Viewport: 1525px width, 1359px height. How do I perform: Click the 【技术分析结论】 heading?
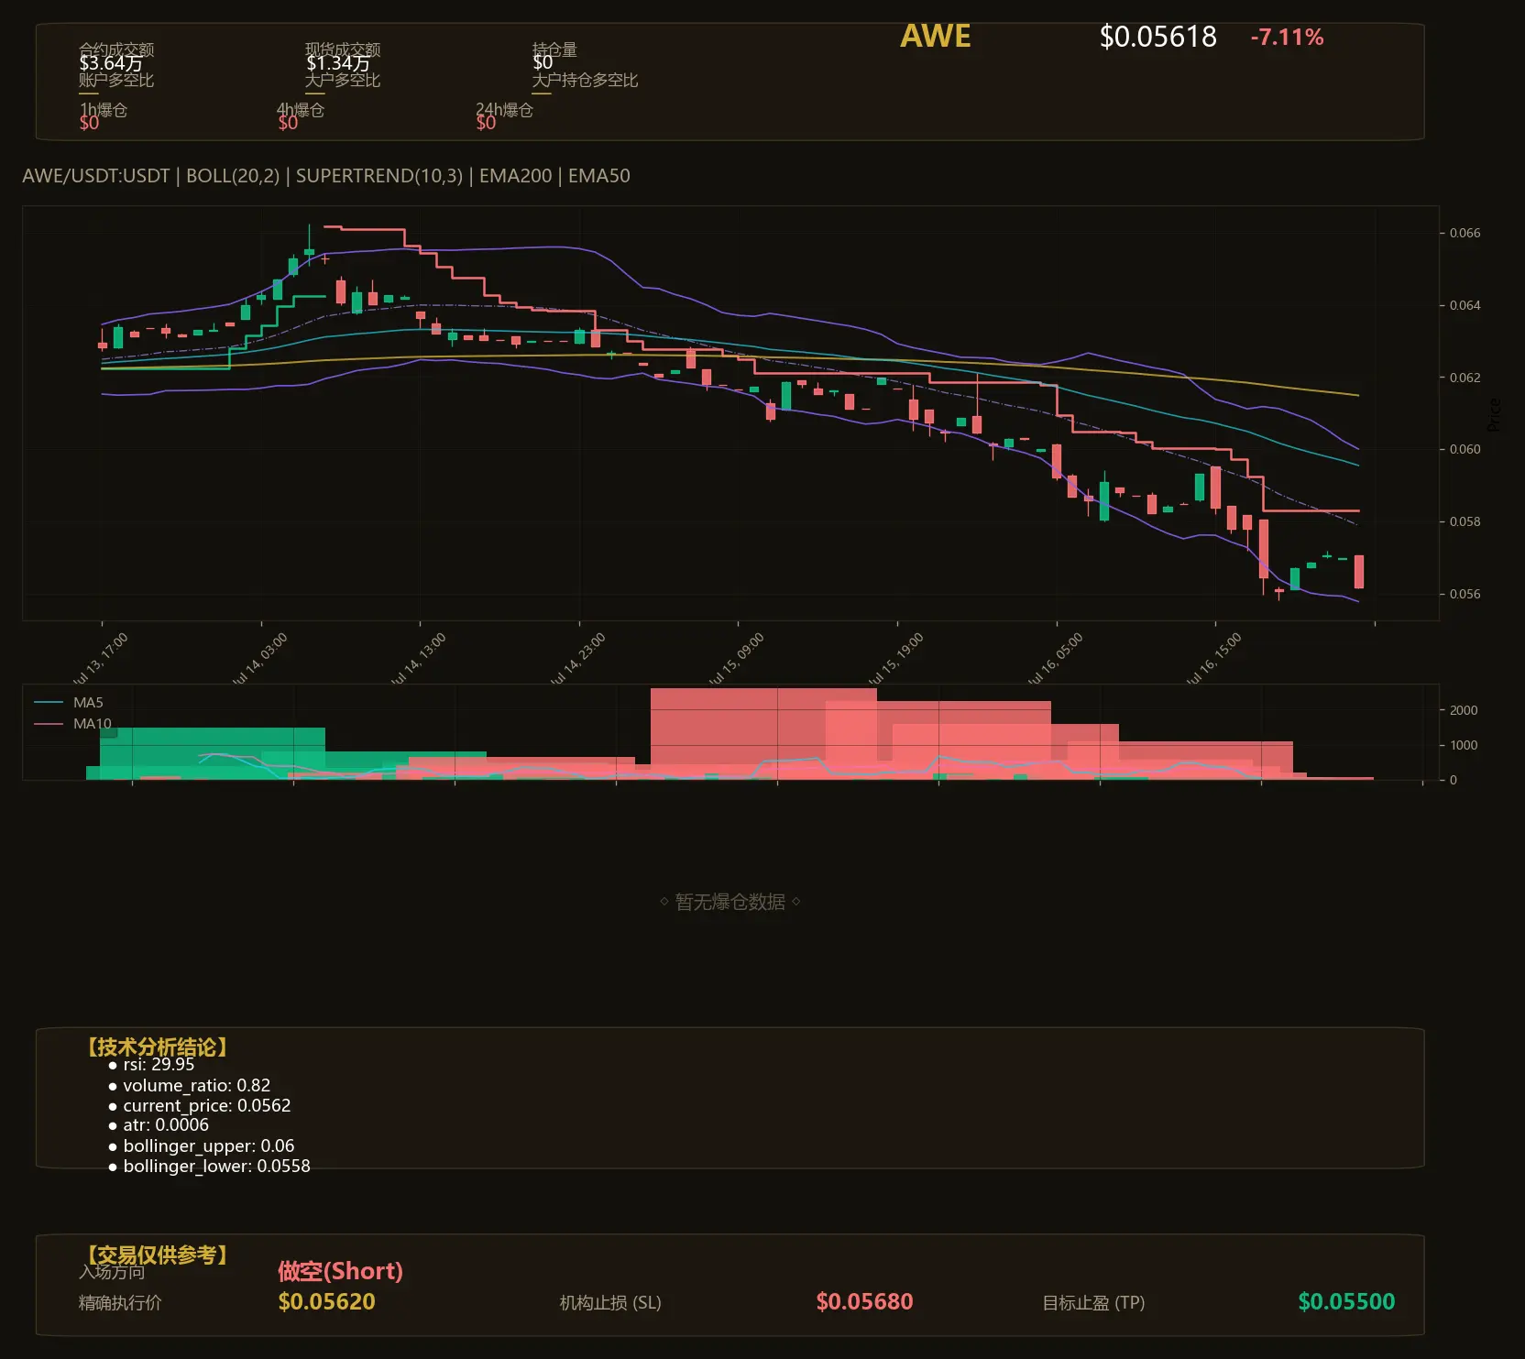[158, 1047]
